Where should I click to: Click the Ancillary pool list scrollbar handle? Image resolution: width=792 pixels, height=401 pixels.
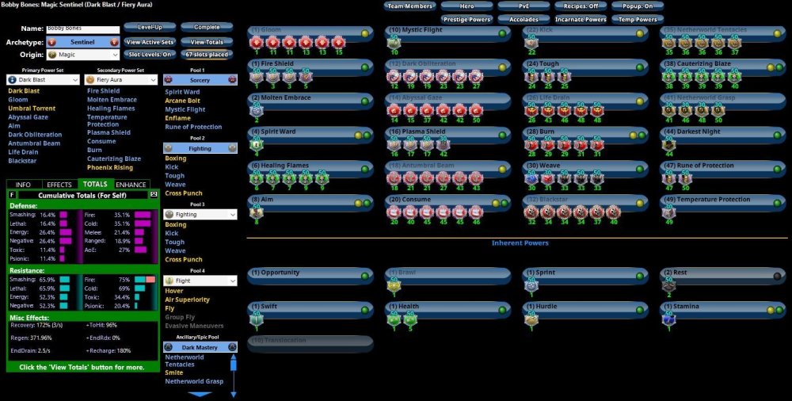pos(234,365)
